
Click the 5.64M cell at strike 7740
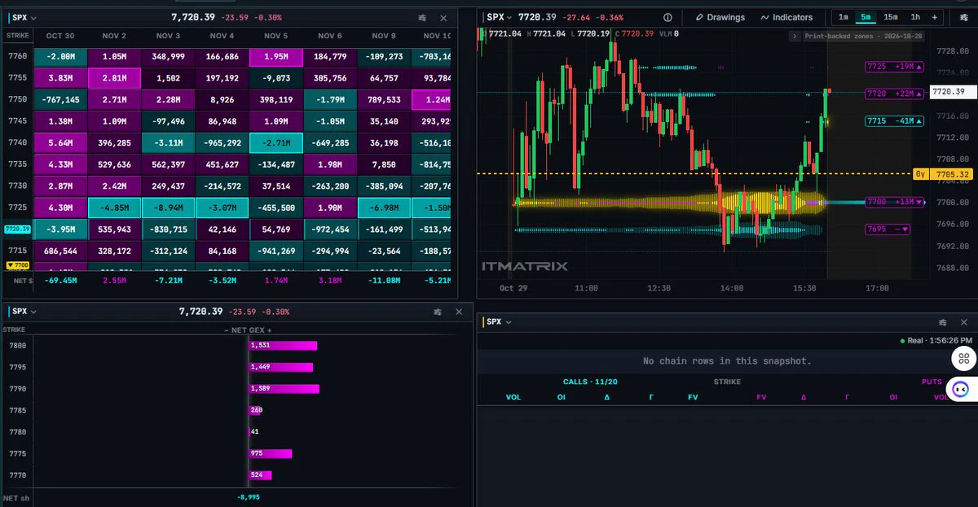tap(59, 142)
